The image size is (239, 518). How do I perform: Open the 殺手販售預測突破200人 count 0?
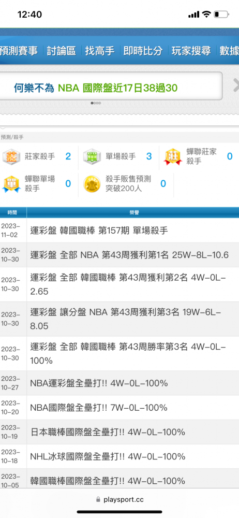click(163, 183)
